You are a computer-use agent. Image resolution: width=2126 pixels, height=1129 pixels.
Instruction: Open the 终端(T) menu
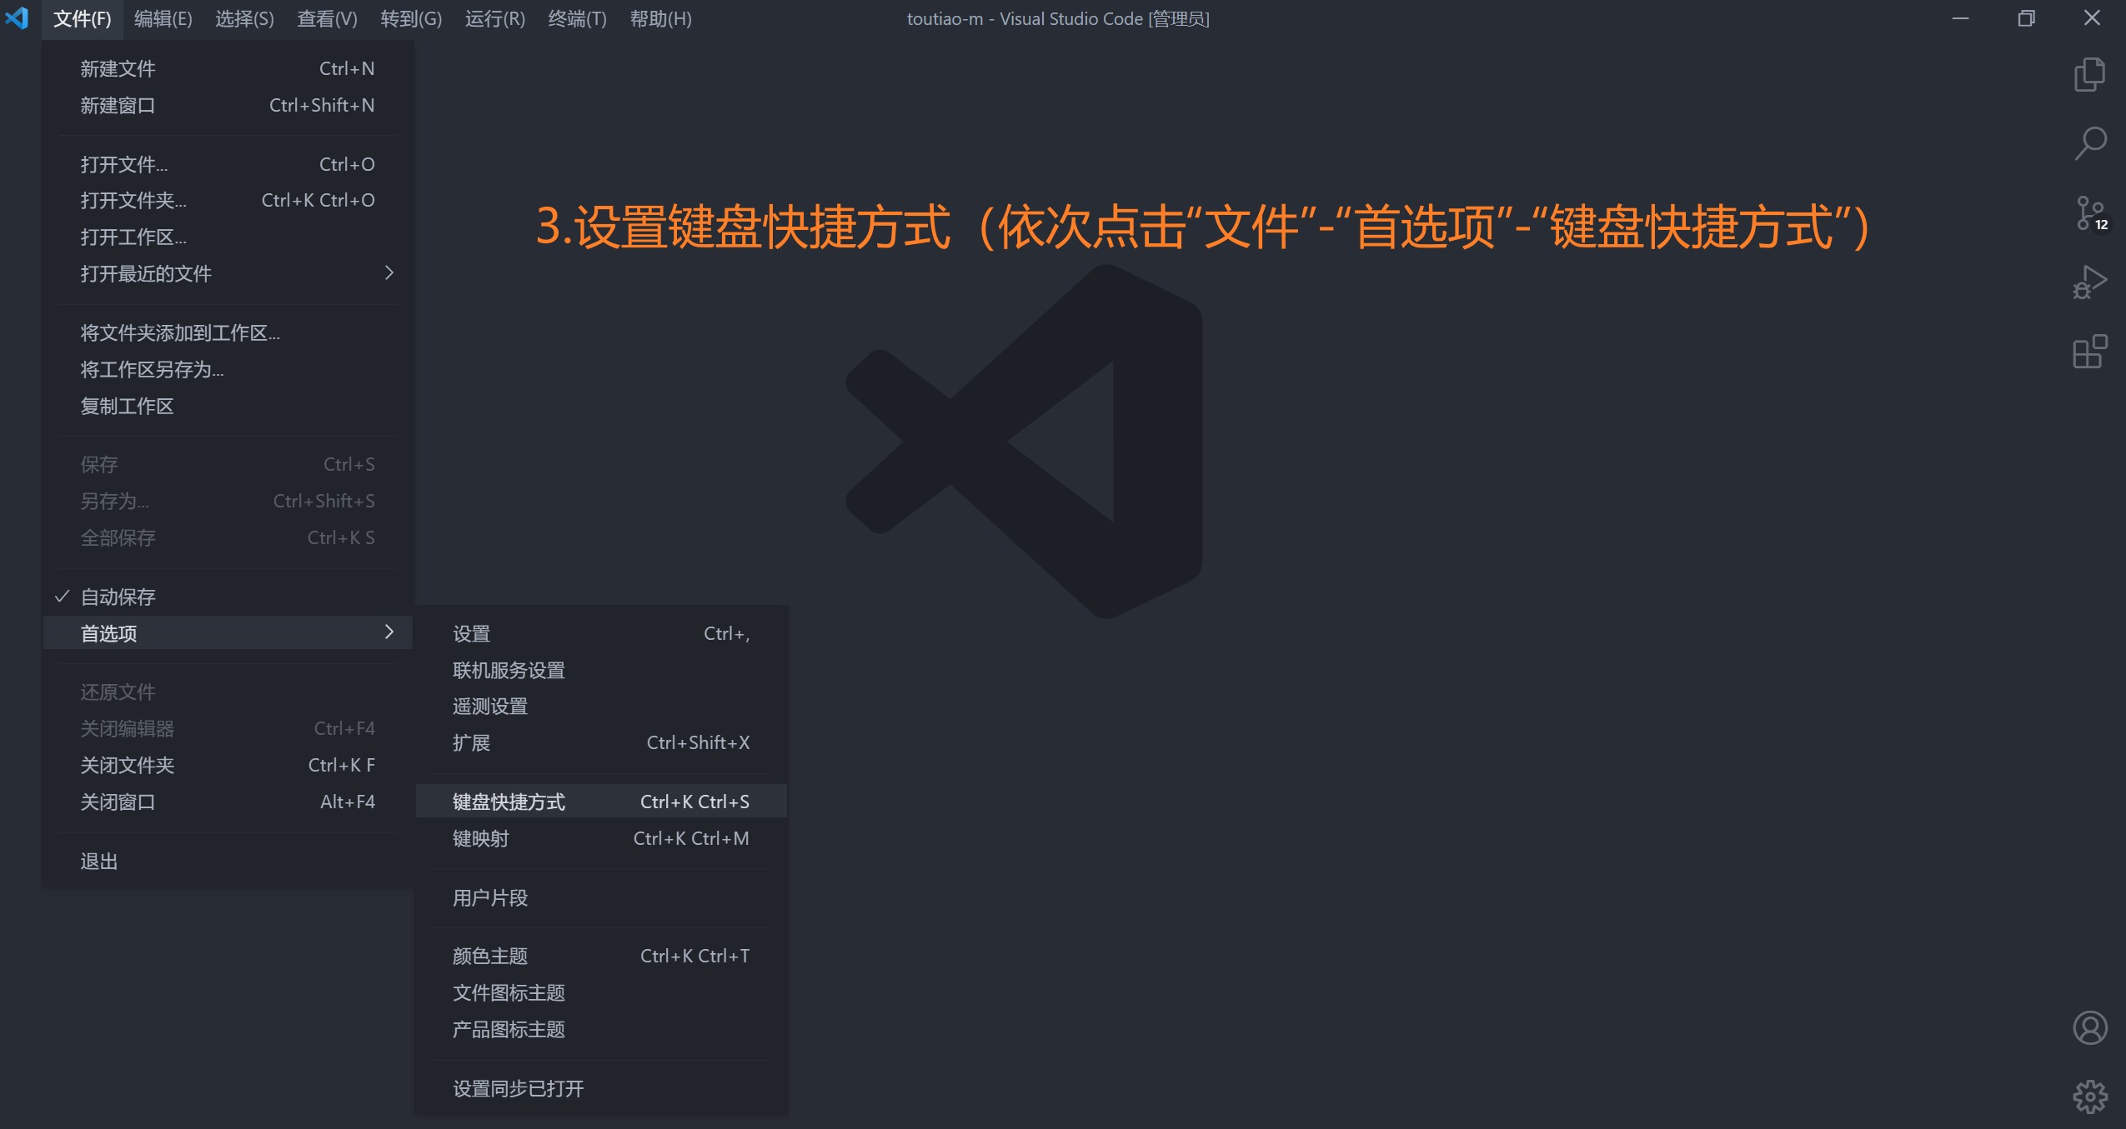click(x=577, y=18)
